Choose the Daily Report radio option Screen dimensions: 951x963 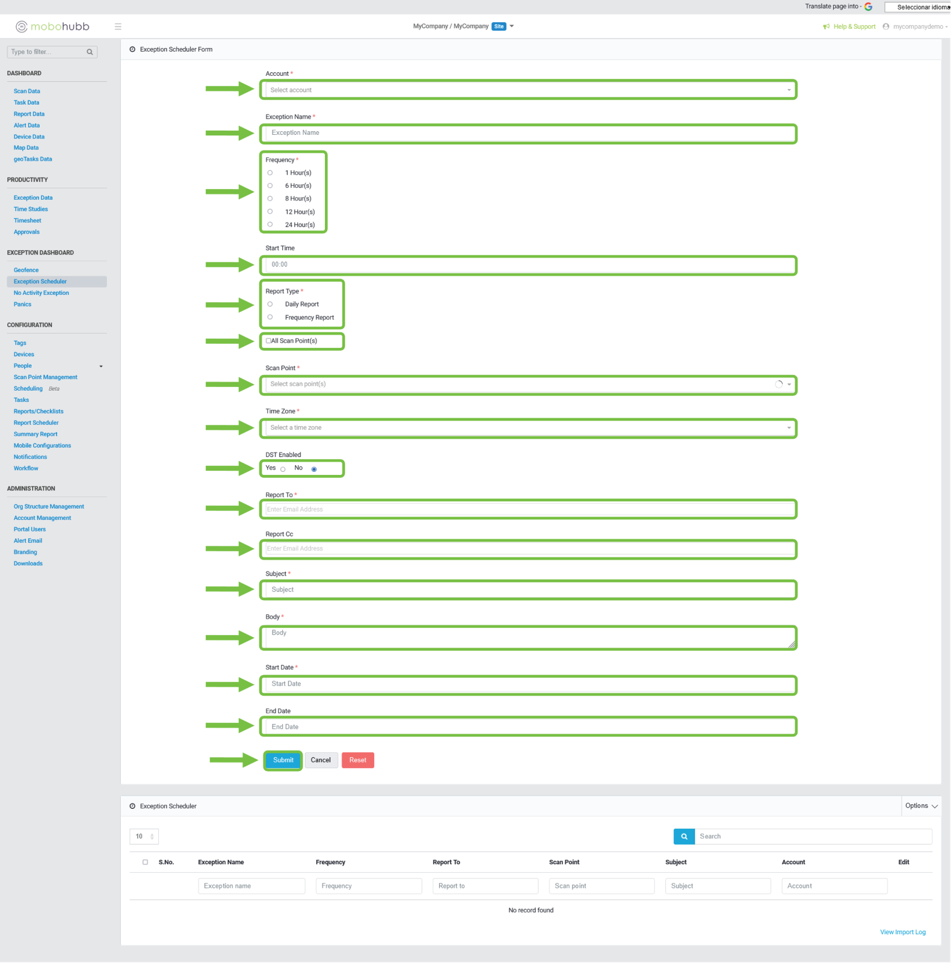[x=270, y=304]
